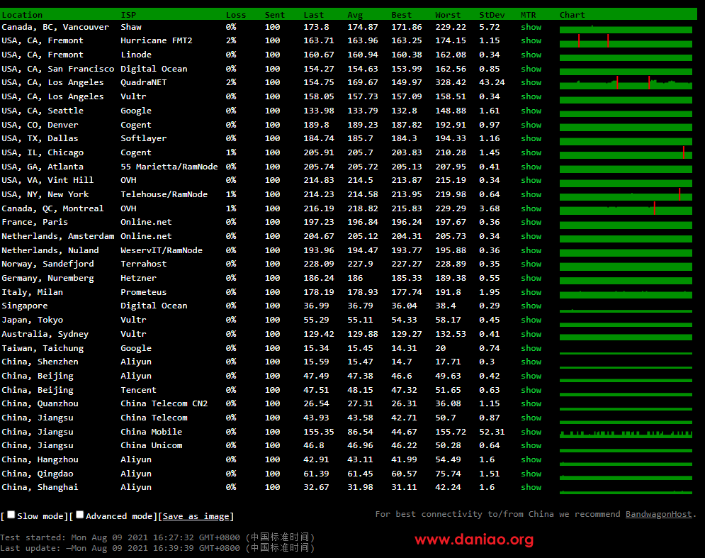
Task: Show MTR for Shanghai Aliyun
Action: [531, 487]
